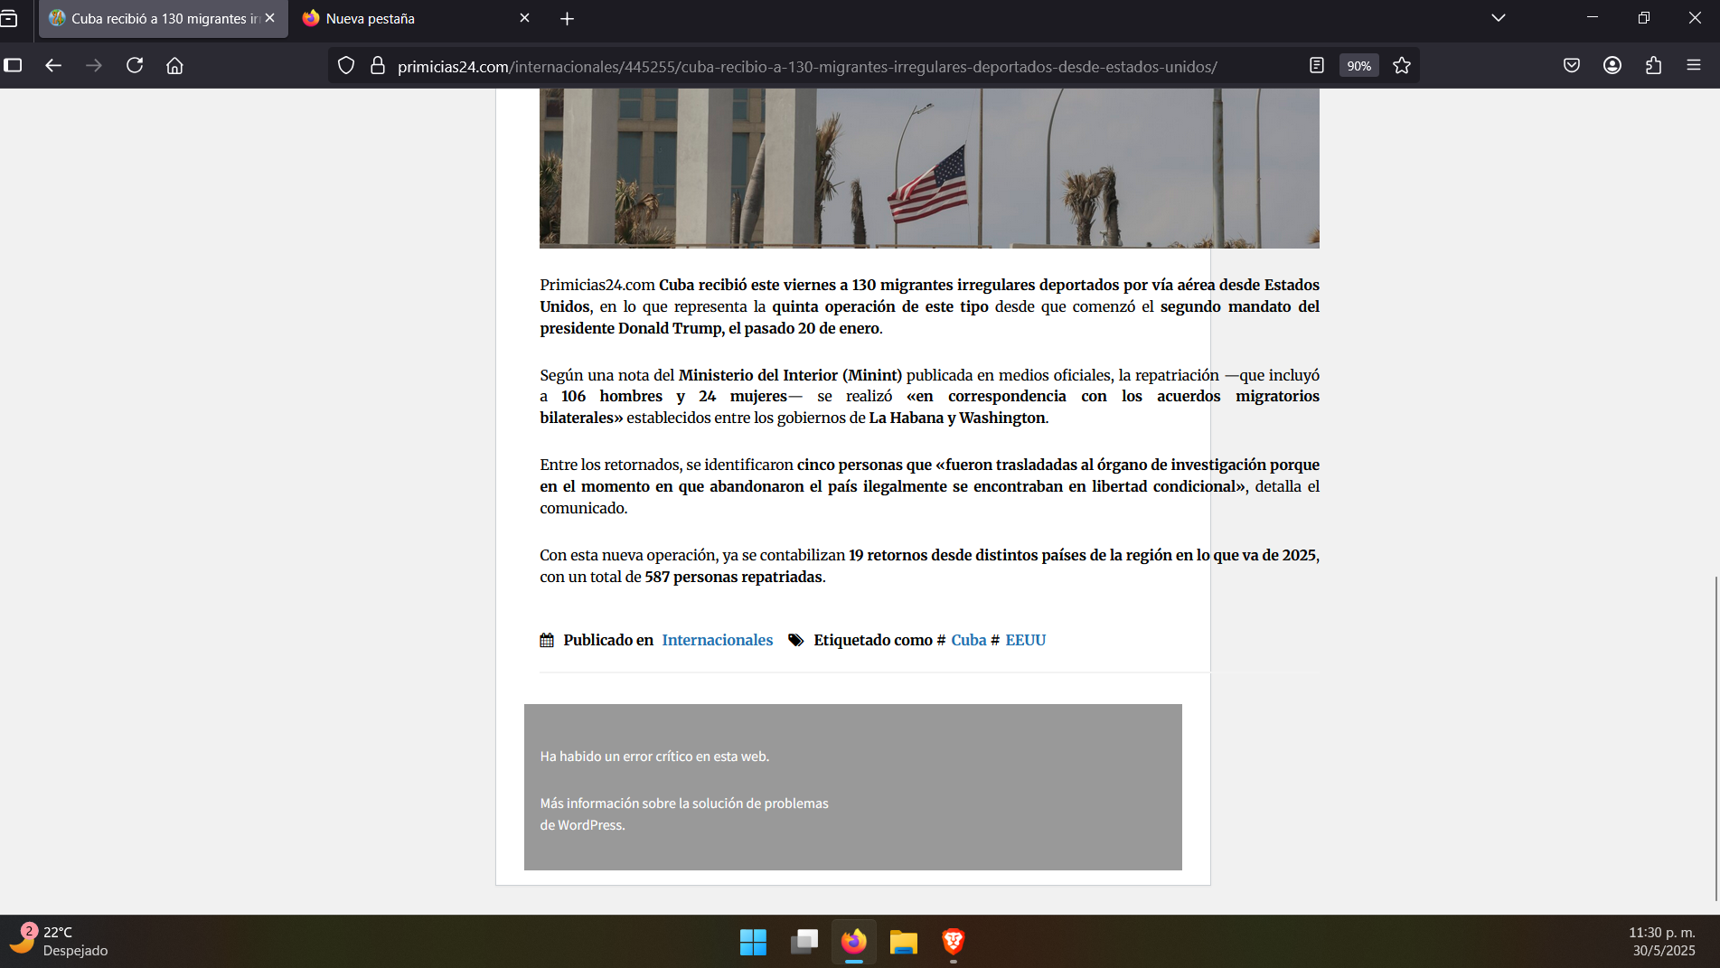Screen dimensions: 1720x968
Task: Open the Cuba tag link
Action: pyautogui.click(x=968, y=640)
